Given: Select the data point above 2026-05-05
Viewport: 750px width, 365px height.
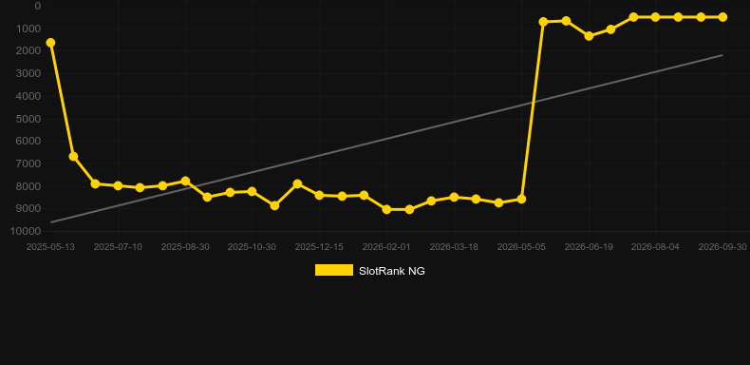Looking at the screenshot, I should (x=521, y=199).
